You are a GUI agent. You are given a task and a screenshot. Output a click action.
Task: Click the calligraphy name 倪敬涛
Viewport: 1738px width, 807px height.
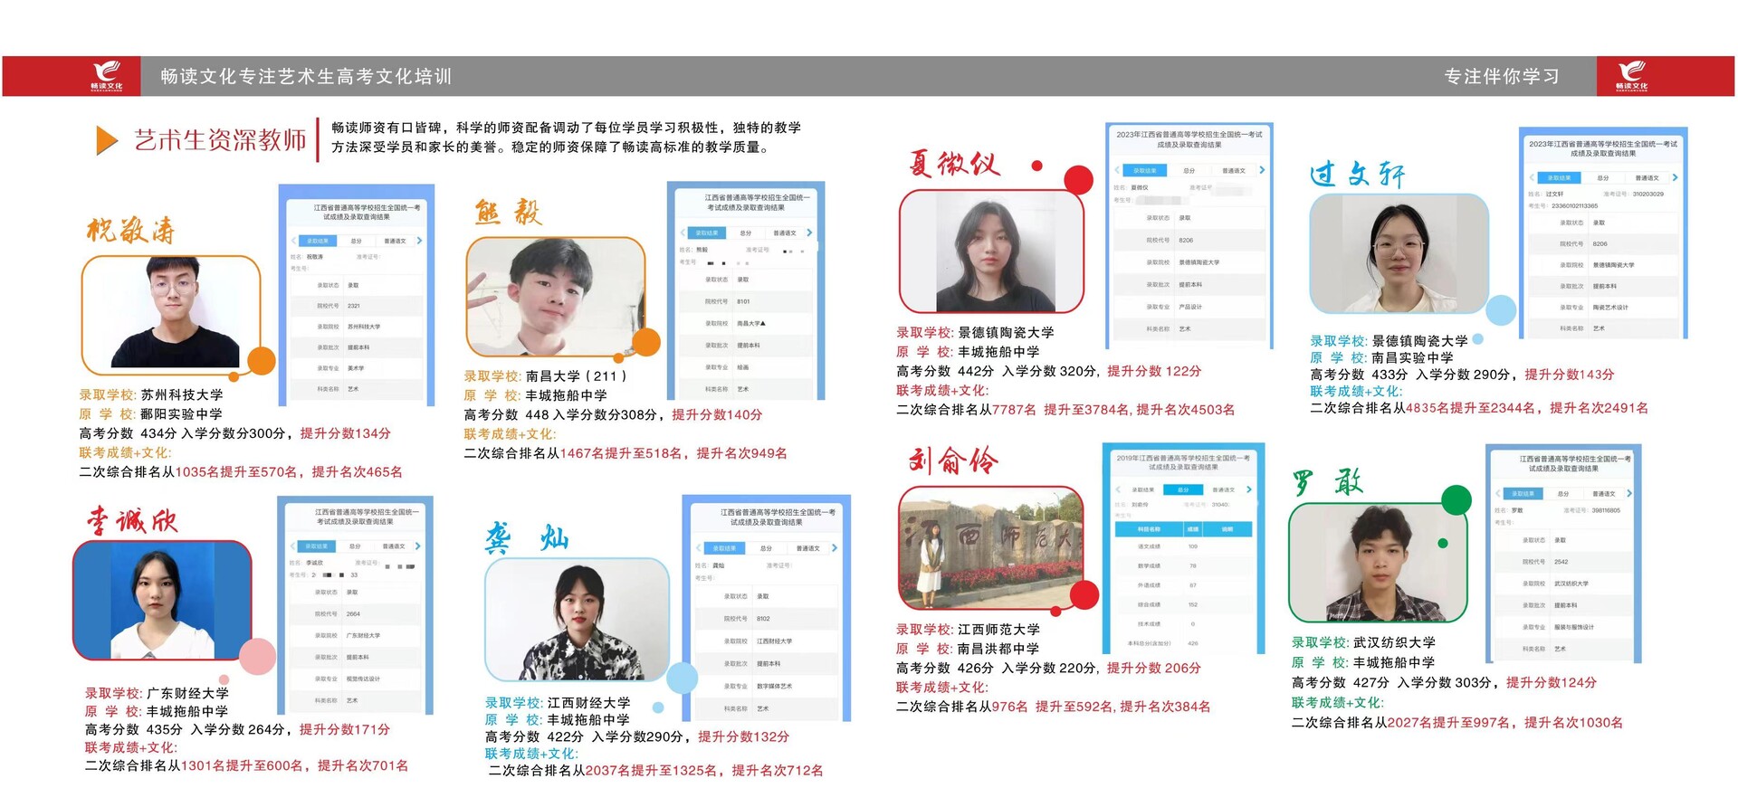click(x=131, y=230)
